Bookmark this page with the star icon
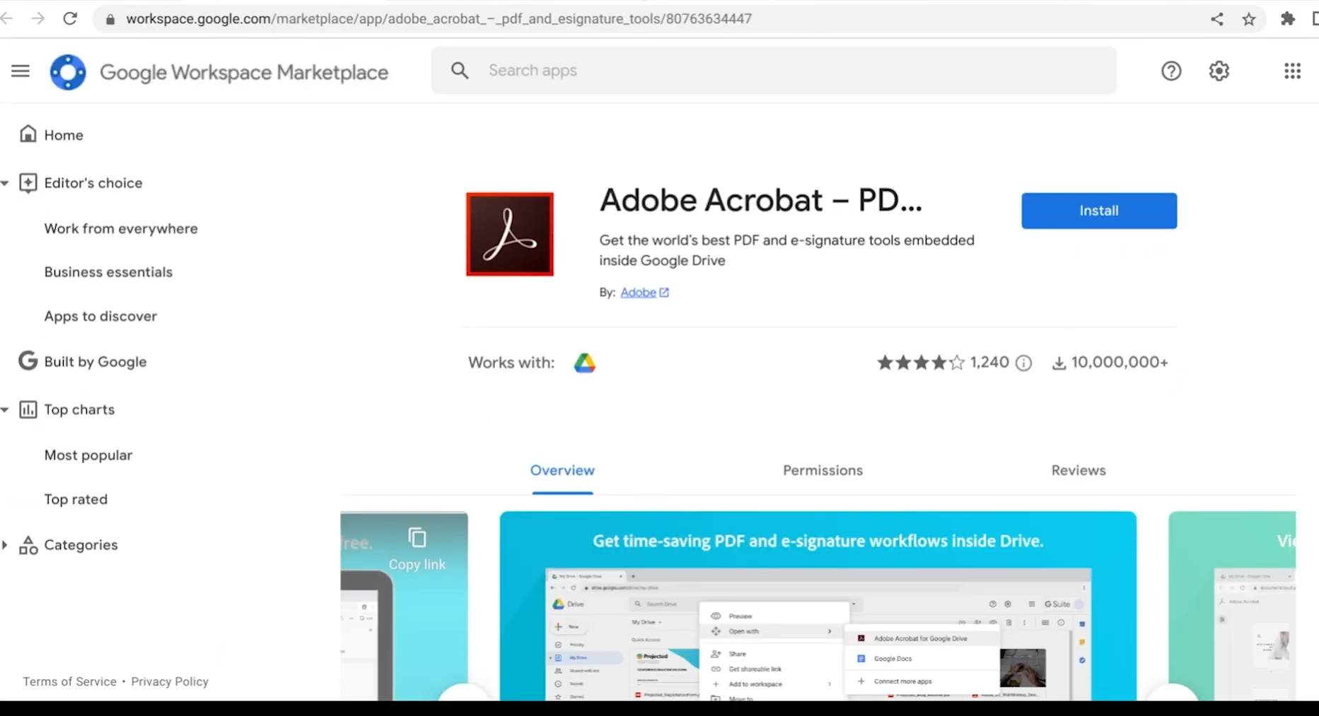This screenshot has width=1319, height=716. pos(1249,19)
